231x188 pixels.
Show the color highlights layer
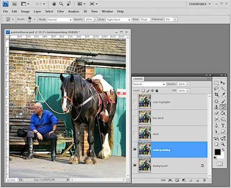tap(135, 102)
